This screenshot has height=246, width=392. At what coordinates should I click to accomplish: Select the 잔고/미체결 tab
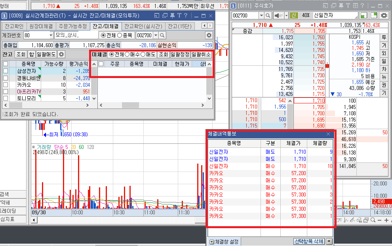pos(106,26)
